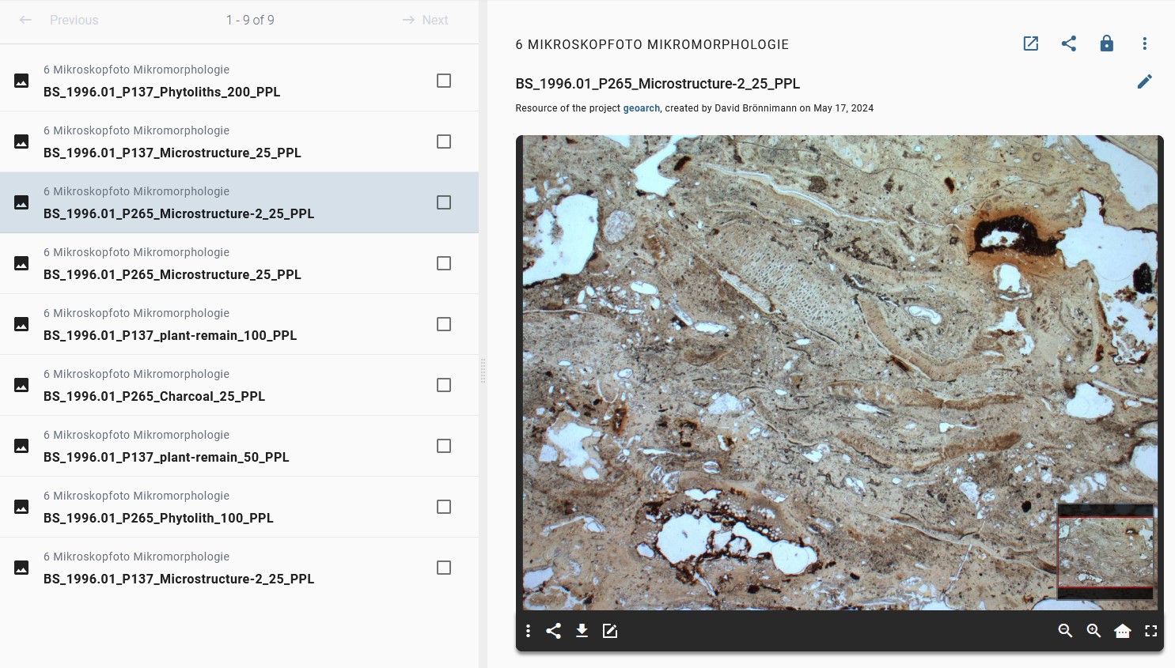Open resource in new tab icon

point(1030,43)
